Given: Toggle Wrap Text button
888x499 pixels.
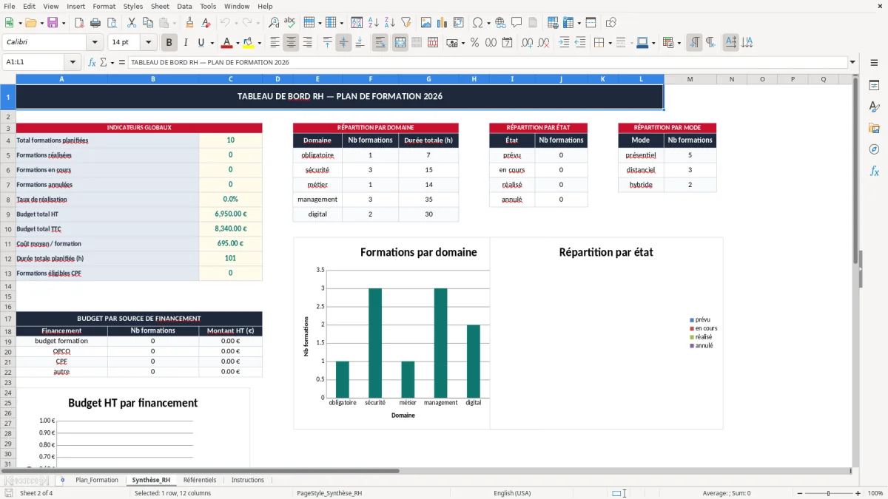Looking at the screenshot, I should click(380, 43).
